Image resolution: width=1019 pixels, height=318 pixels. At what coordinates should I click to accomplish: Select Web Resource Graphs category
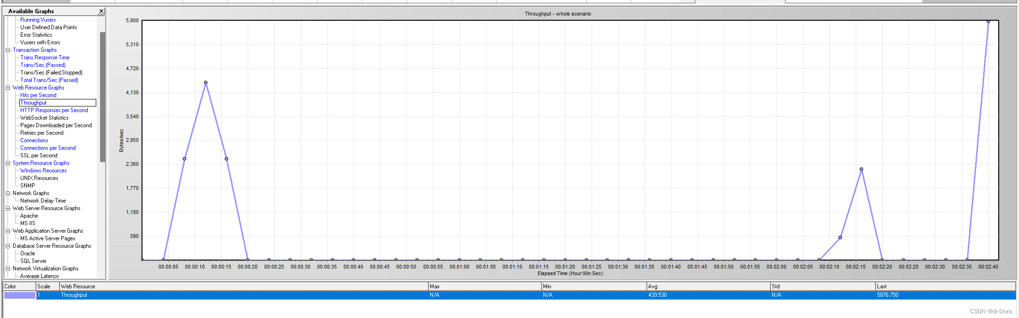tap(38, 88)
